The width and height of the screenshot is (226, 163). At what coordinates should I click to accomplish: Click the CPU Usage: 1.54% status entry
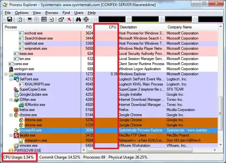[x=18, y=157]
